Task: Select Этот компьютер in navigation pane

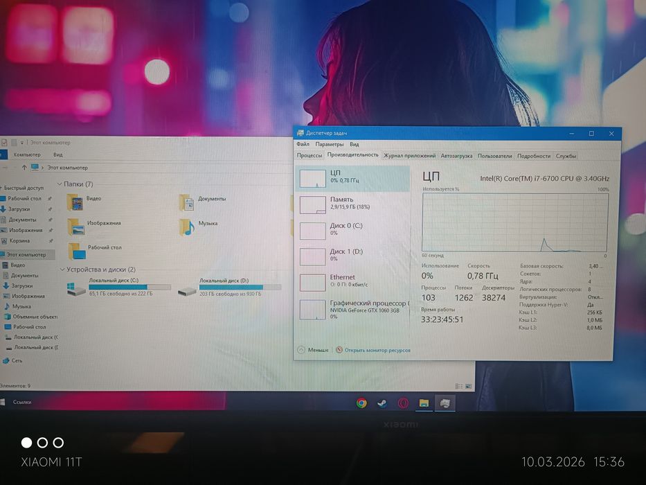Action: pos(26,254)
